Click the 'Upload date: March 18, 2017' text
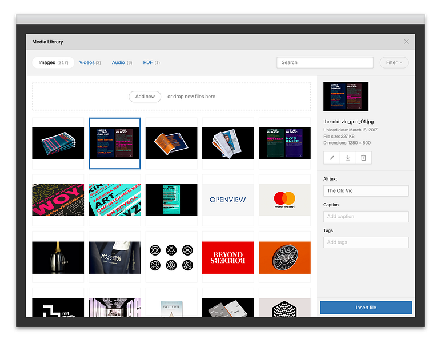The width and height of the screenshot is (441, 343). click(x=350, y=130)
